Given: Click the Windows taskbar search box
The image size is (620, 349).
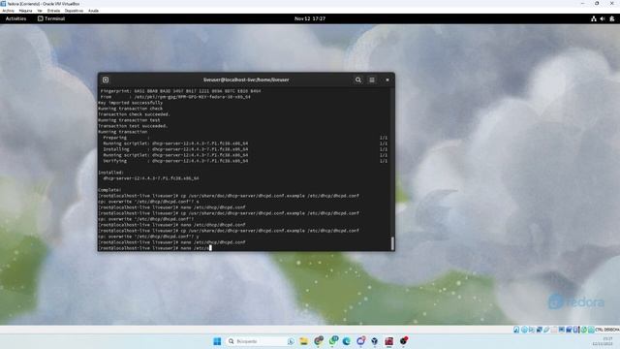Looking at the screenshot, I should tap(261, 341).
